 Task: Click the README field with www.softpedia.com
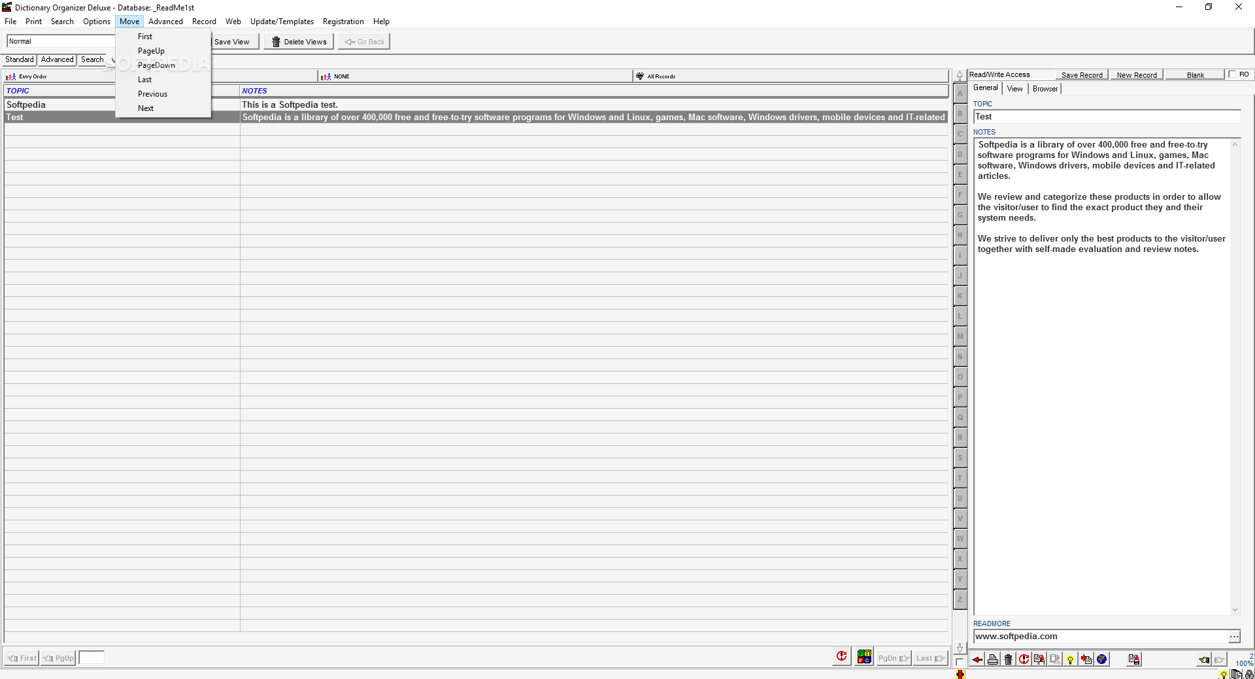point(1101,637)
